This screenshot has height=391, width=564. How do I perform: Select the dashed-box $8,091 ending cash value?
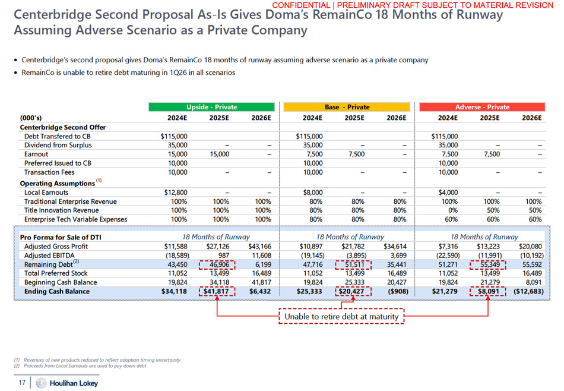(487, 292)
